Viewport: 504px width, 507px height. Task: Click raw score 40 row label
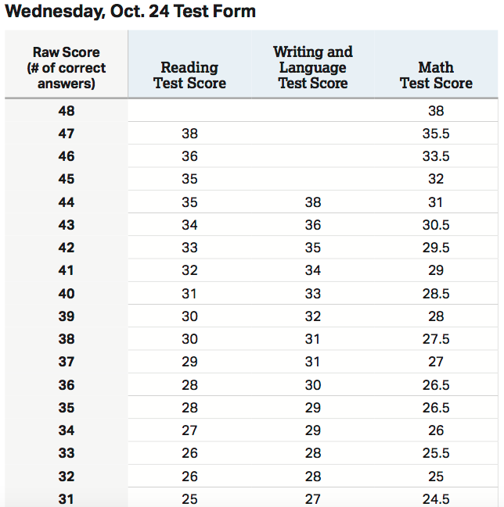66,294
